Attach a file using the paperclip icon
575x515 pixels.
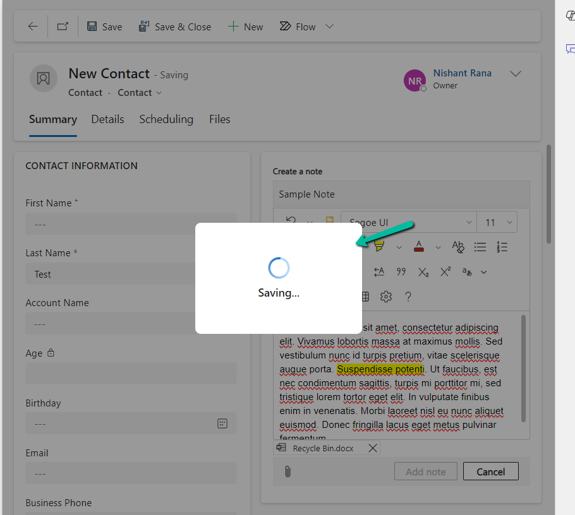click(x=287, y=471)
